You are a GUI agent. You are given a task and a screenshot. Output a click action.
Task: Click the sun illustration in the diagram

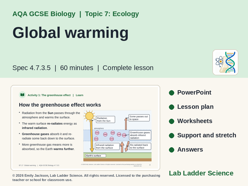(x=89, y=116)
